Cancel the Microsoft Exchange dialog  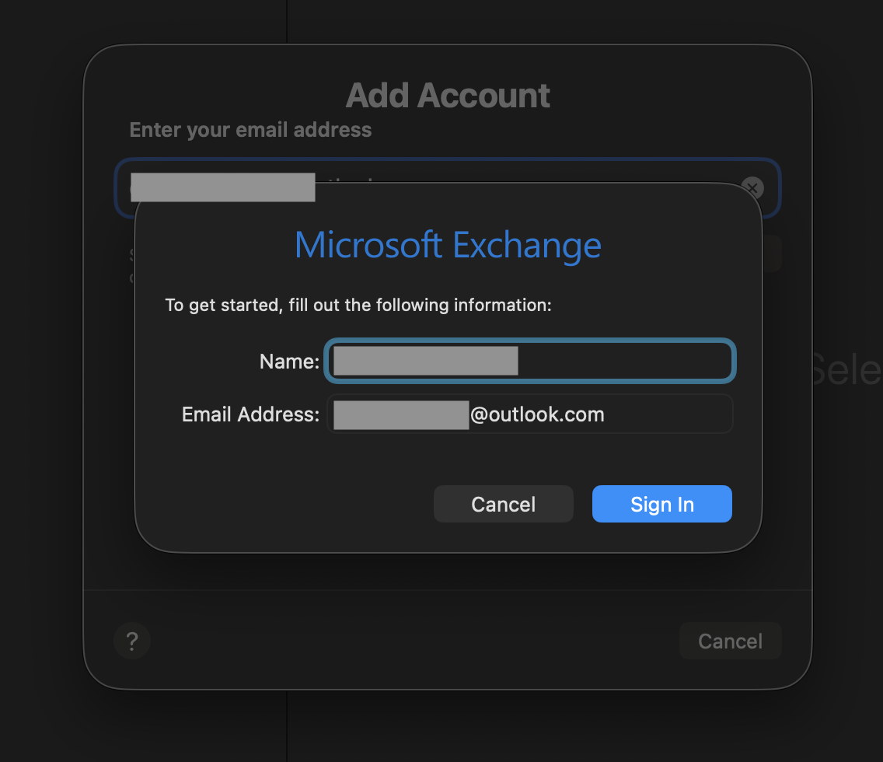coord(504,504)
